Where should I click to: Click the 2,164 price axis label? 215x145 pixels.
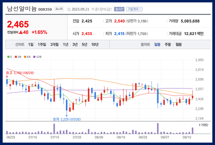tap(199, 118)
